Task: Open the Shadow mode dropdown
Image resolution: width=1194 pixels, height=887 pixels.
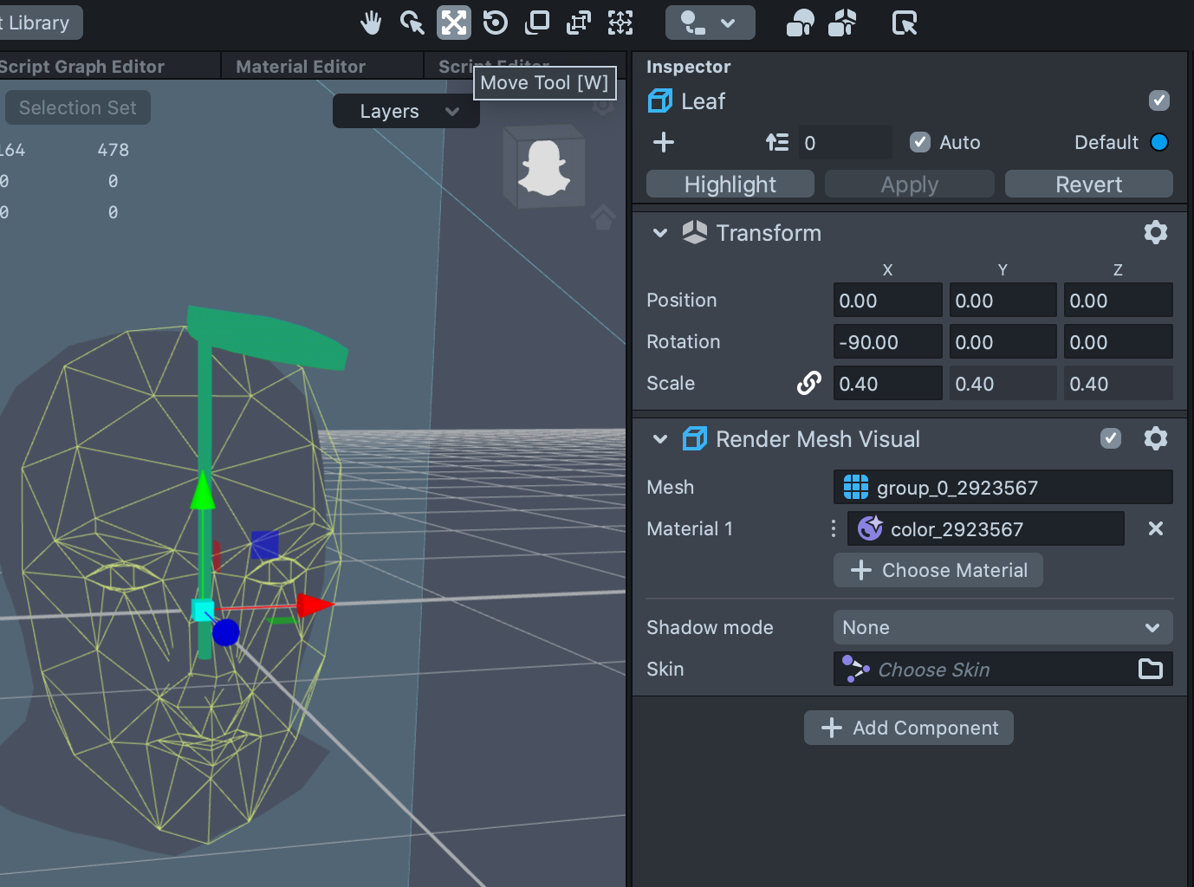Action: [x=1002, y=627]
